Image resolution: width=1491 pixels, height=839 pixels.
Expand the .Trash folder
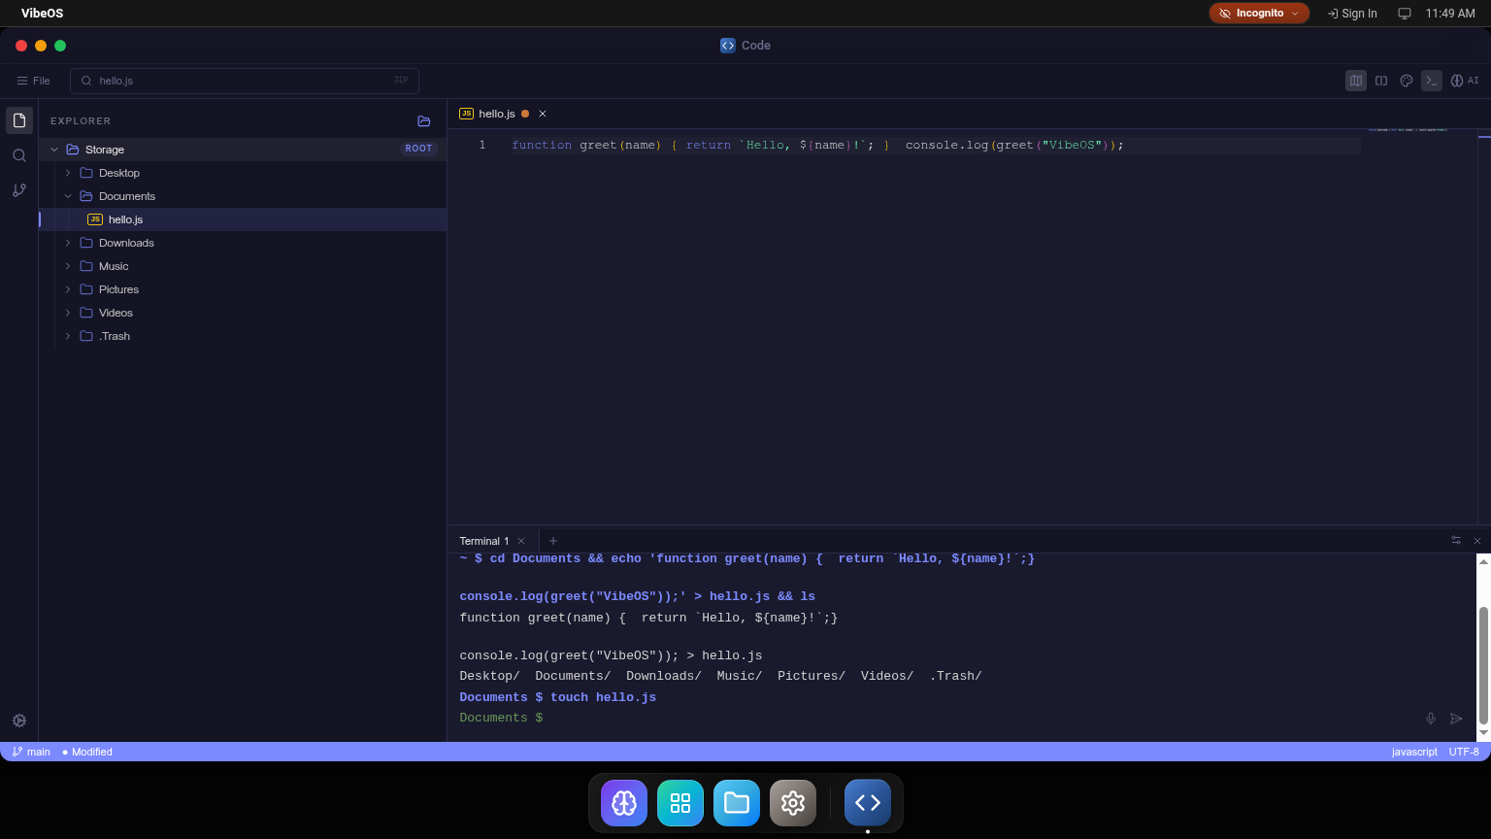68,336
